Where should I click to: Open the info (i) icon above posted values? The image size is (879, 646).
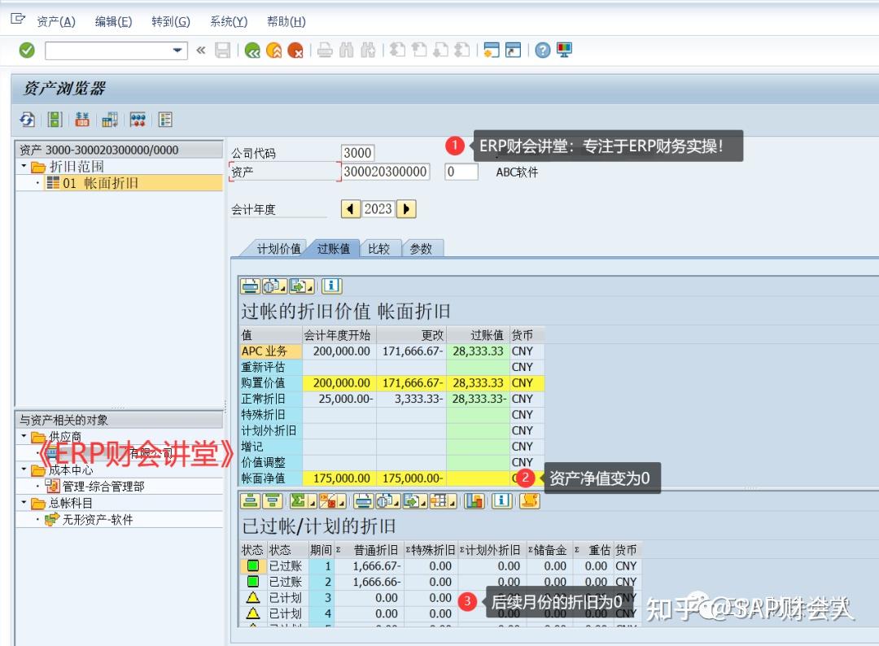click(330, 286)
